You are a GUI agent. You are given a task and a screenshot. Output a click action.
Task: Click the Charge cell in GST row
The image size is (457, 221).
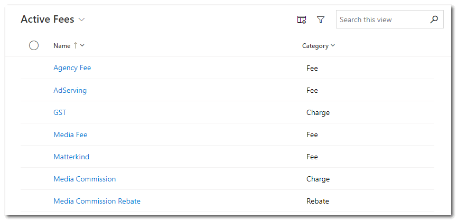click(x=318, y=112)
